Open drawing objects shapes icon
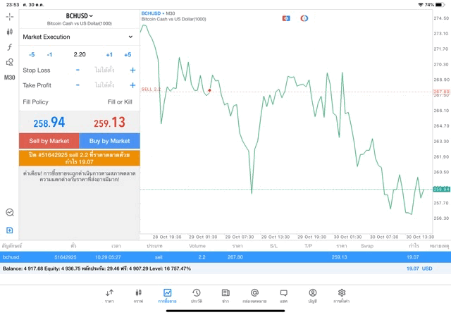 coord(9,62)
